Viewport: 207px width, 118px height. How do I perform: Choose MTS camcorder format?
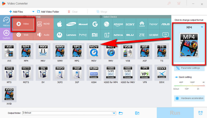coord(9,73)
